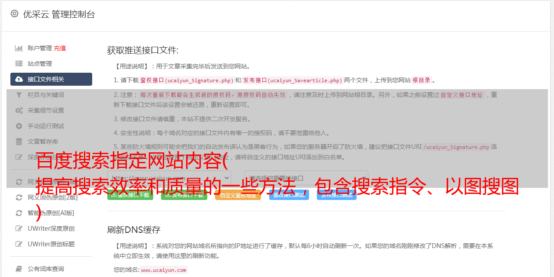Click the green 发布接口下载 button
This screenshot has height=277, width=554.
[184, 195]
